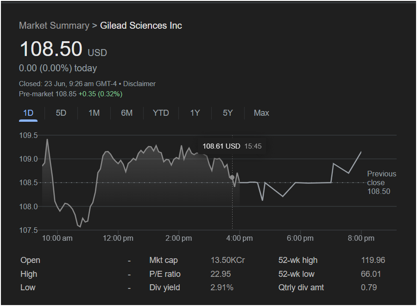The width and height of the screenshot is (417, 306).
Task: Click the 109.0 y-axis label
Action: (x=28, y=159)
